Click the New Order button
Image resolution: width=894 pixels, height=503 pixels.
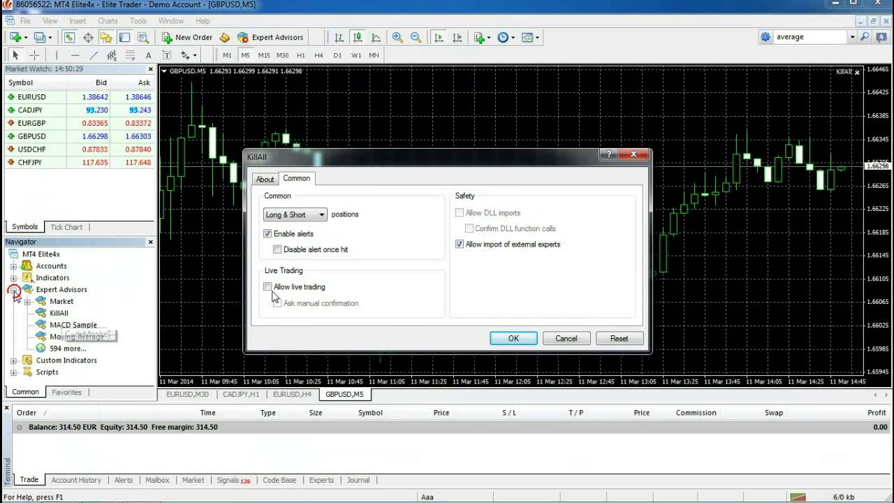click(x=186, y=37)
